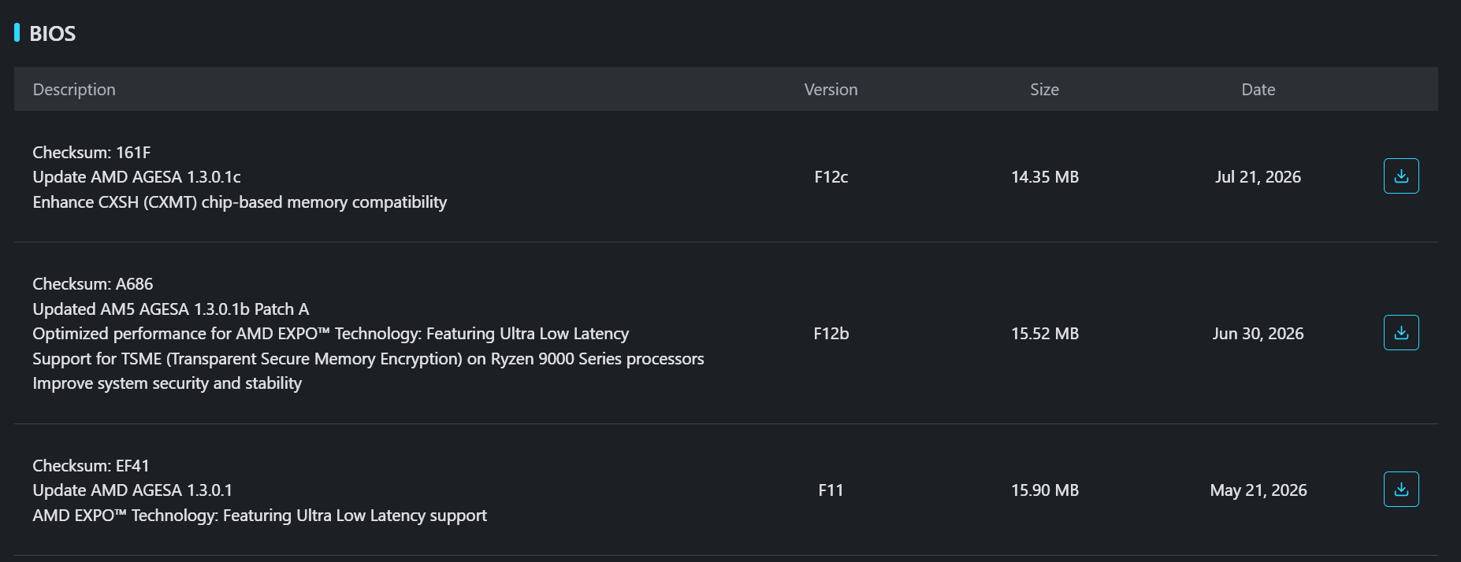The image size is (1461, 562).
Task: Select the Version column header
Action: coord(831,90)
